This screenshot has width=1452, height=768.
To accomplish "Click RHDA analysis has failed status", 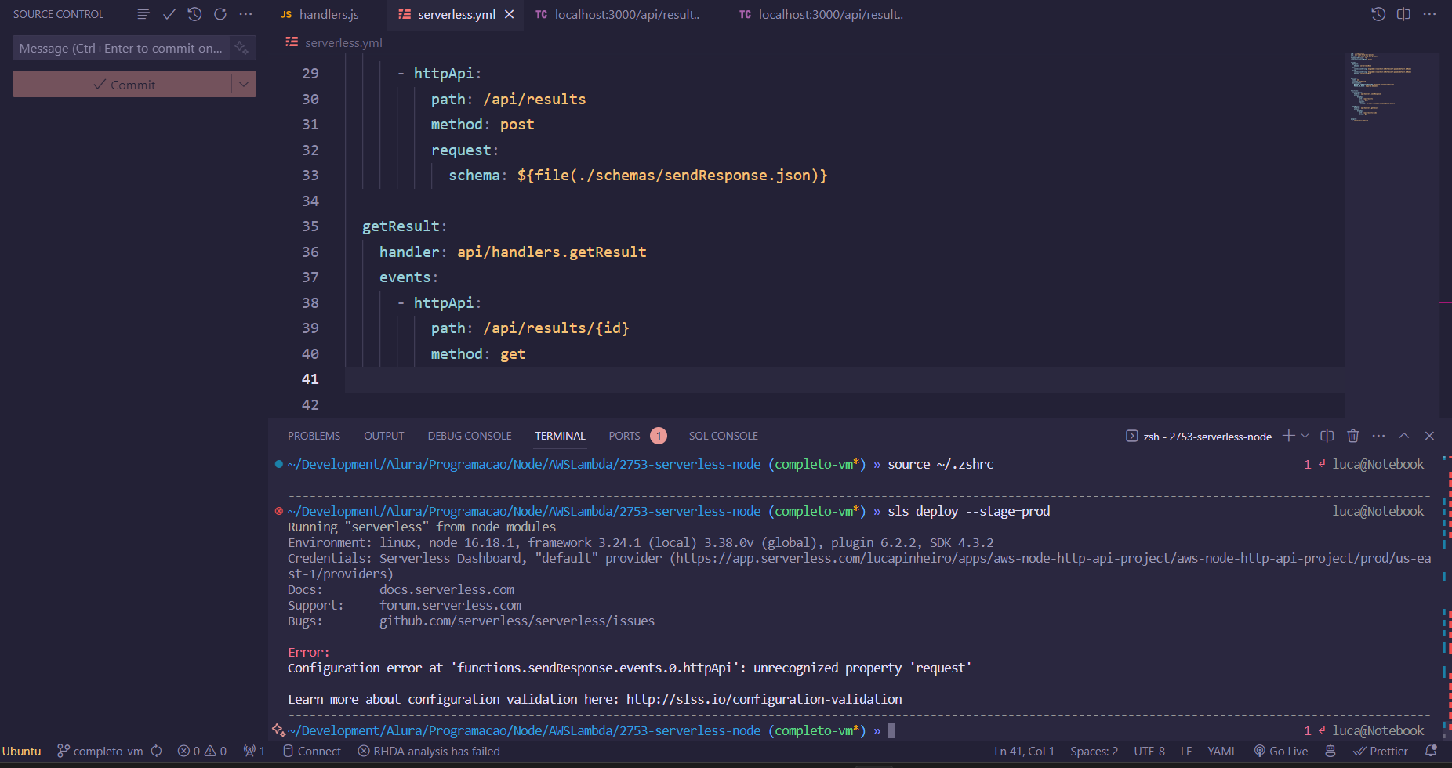I will 429,751.
